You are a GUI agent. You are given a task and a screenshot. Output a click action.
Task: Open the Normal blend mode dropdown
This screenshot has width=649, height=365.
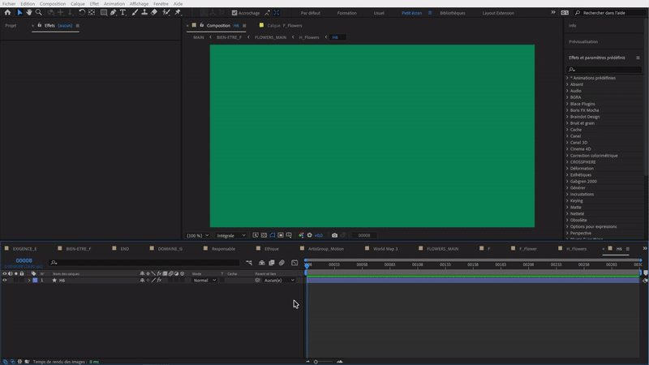[x=204, y=280]
